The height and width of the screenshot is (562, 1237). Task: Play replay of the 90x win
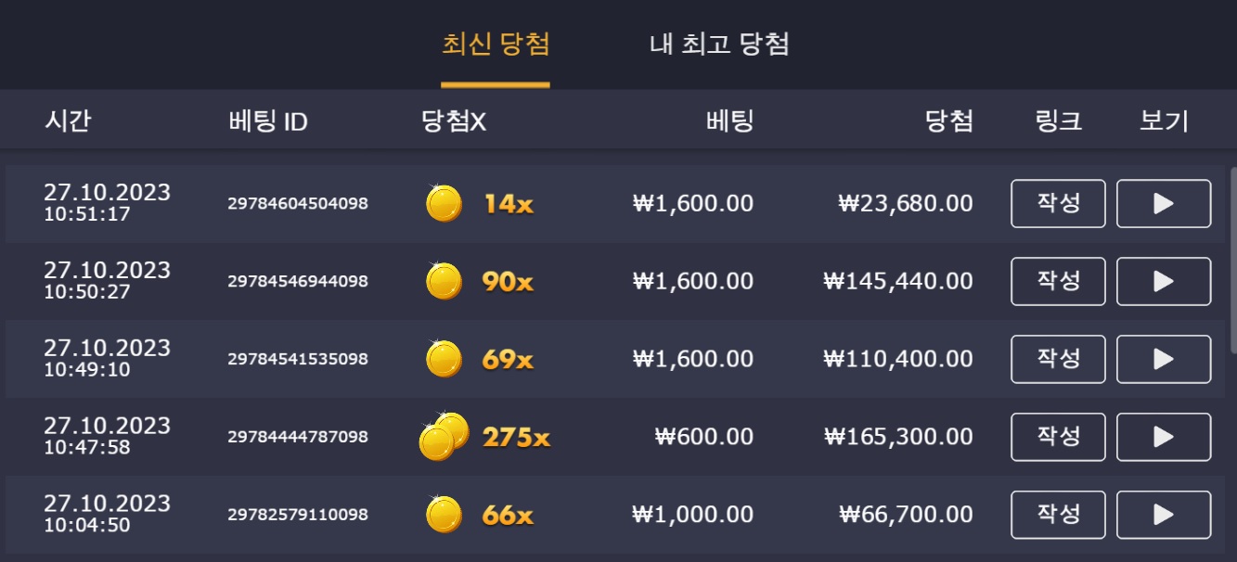coord(1164,282)
